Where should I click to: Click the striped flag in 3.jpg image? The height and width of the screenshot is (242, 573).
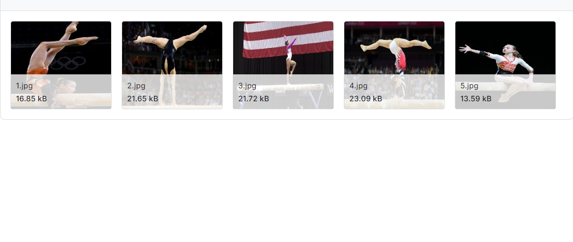coord(288,39)
